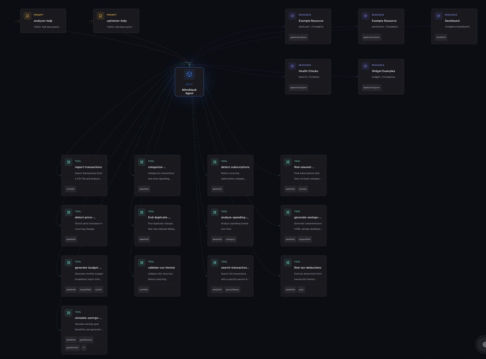The height and width of the screenshot is (359, 486).
Task: Click the generate-savings tool icon
Action: (288, 212)
